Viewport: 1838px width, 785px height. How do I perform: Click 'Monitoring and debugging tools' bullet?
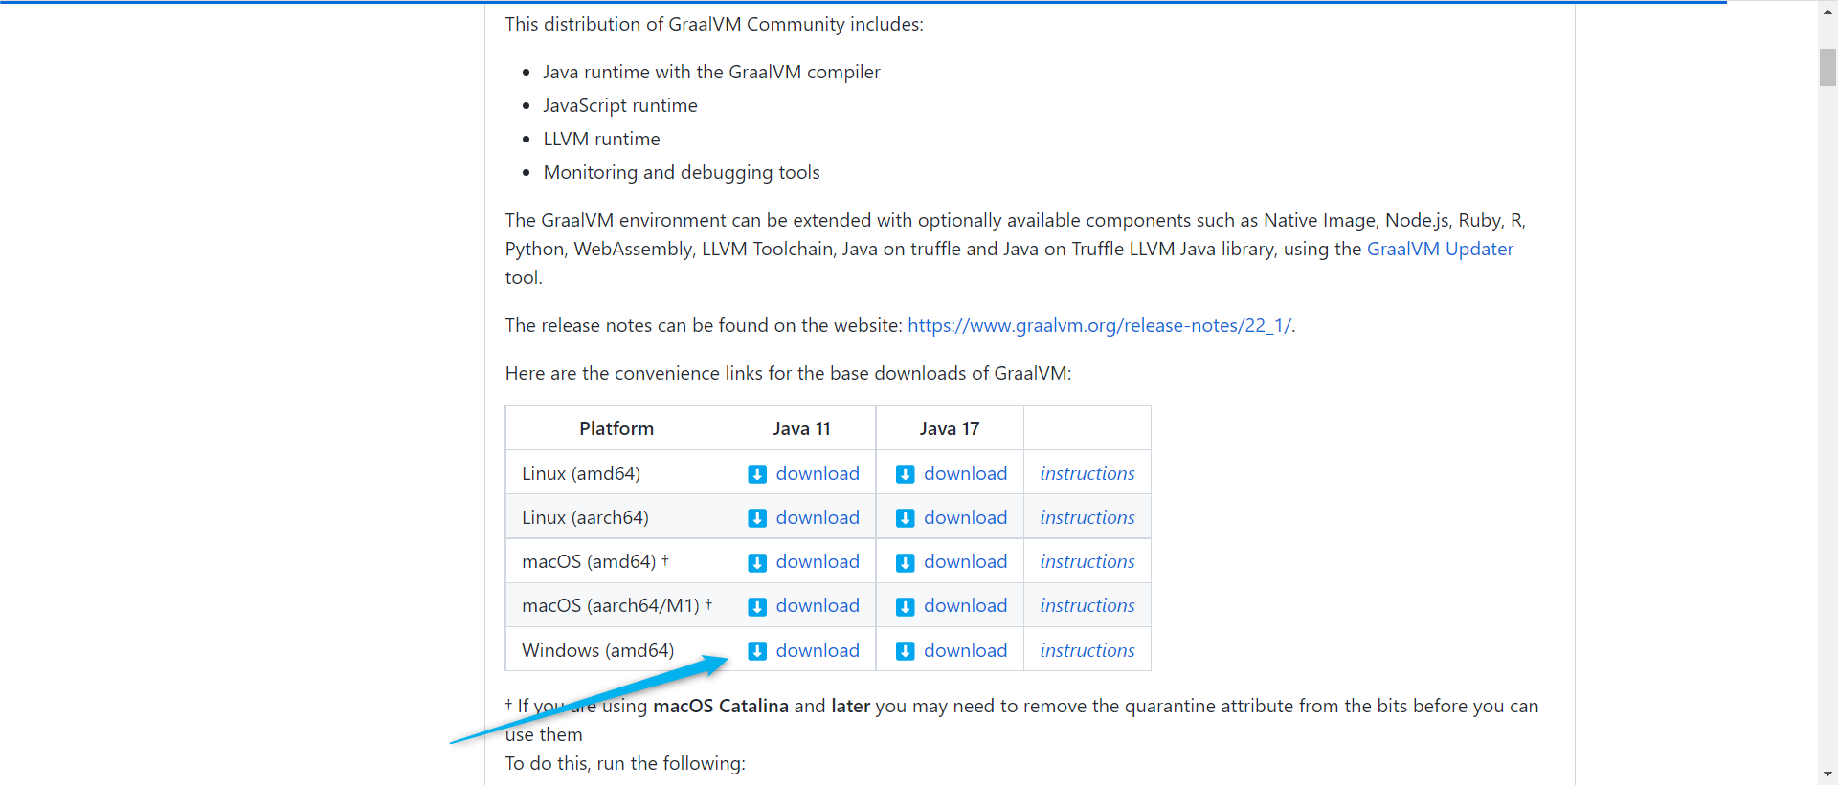click(682, 172)
